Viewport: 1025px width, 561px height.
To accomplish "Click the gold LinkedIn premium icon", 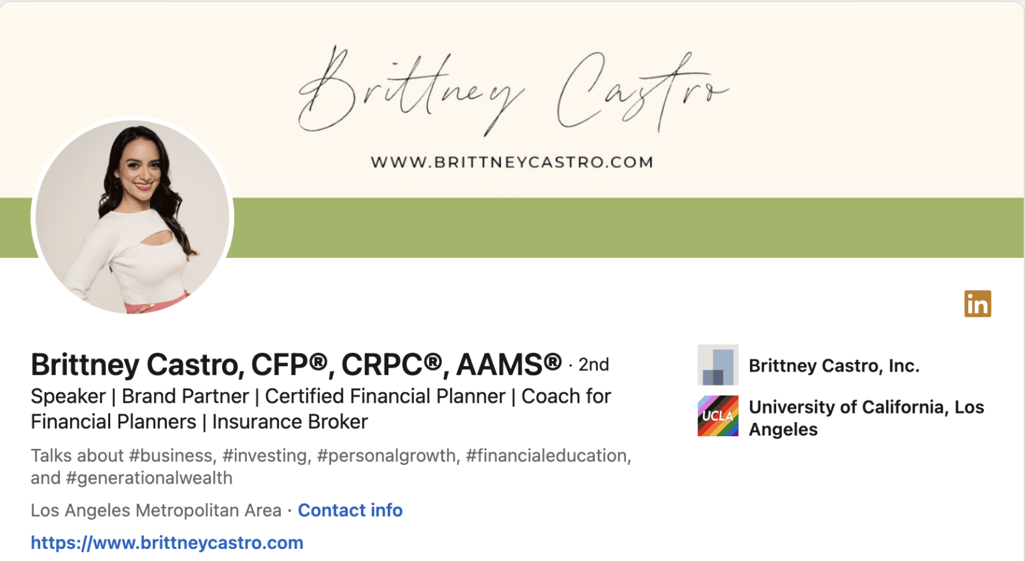I will (x=977, y=304).
